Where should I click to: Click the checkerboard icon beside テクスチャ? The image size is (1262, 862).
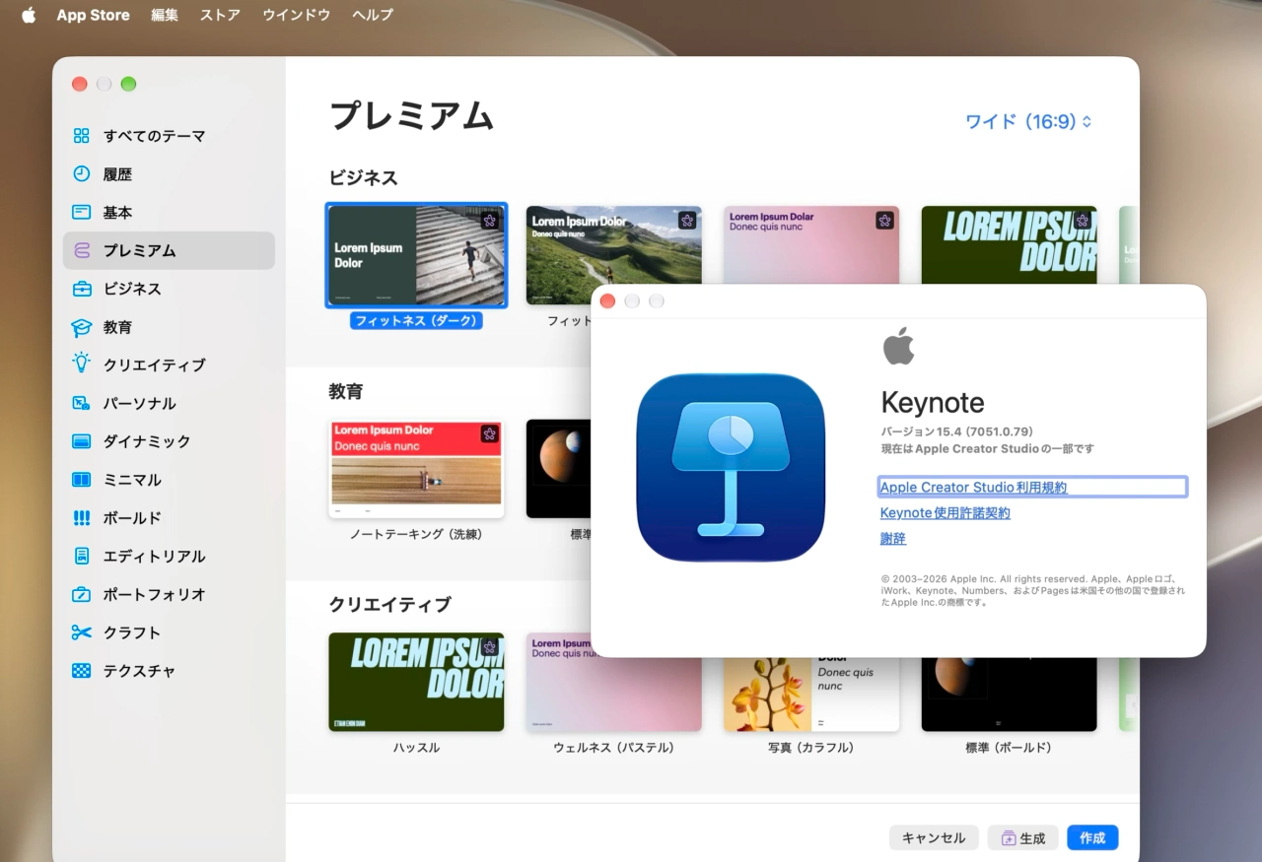tap(81, 671)
